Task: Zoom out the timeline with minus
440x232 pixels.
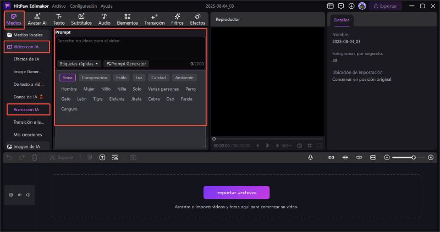Action: click(x=387, y=157)
